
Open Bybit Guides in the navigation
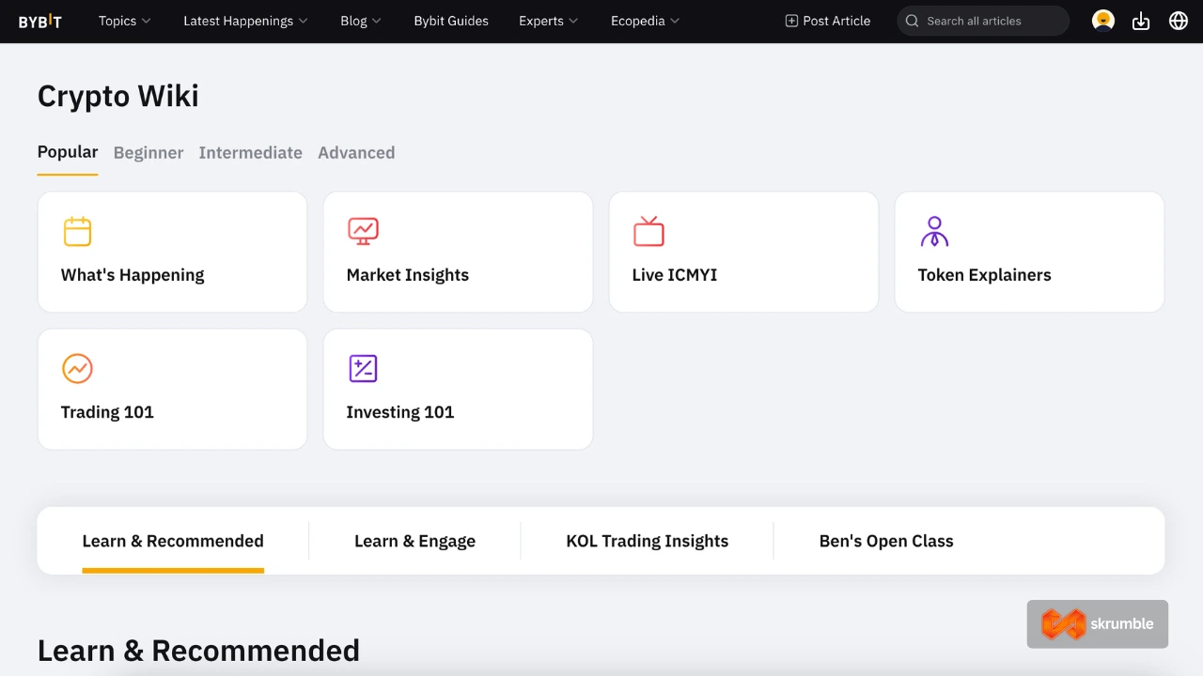(x=451, y=21)
